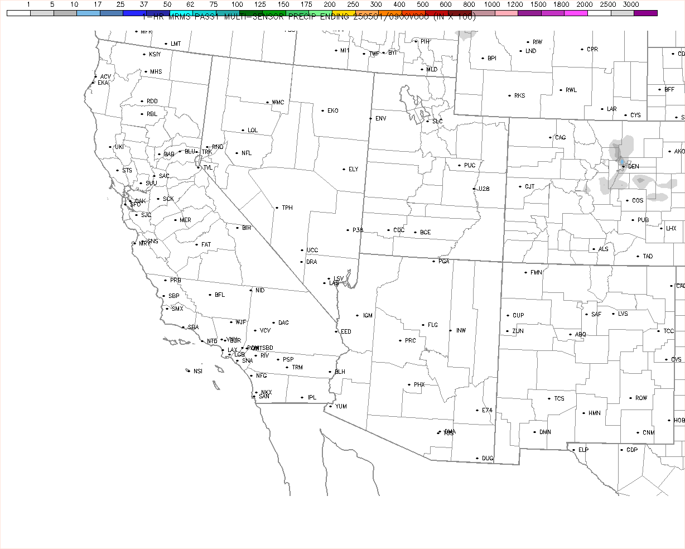
Task: Click the bright blue swatch between 25 and 37
Action: [x=134, y=13]
